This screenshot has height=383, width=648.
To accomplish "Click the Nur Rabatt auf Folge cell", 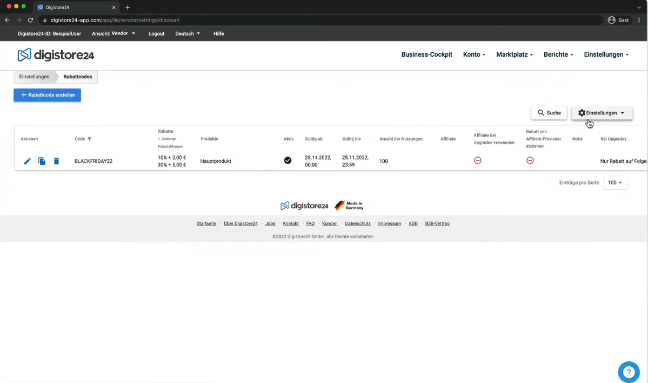I will (x=624, y=161).
